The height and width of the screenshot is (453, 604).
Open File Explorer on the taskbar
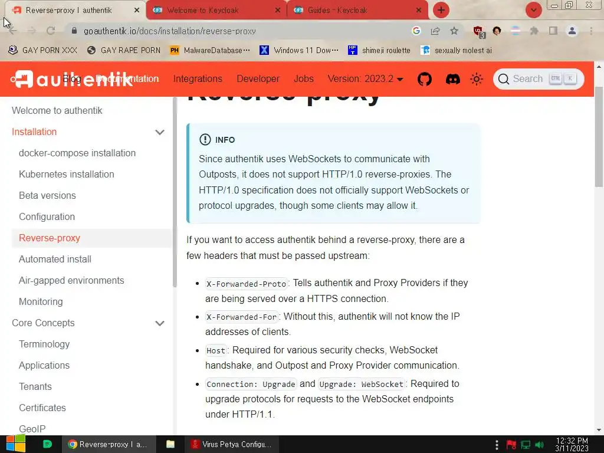170,444
